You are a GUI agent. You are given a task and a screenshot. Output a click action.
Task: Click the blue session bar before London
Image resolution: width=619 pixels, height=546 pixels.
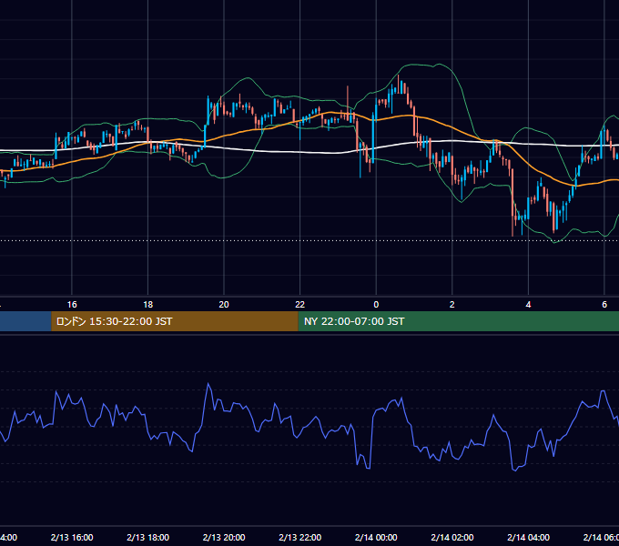click(25, 321)
